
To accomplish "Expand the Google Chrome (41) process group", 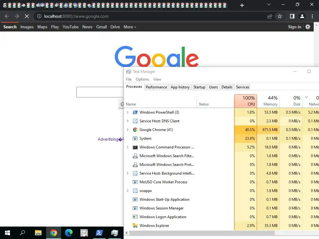I will point(127,130).
